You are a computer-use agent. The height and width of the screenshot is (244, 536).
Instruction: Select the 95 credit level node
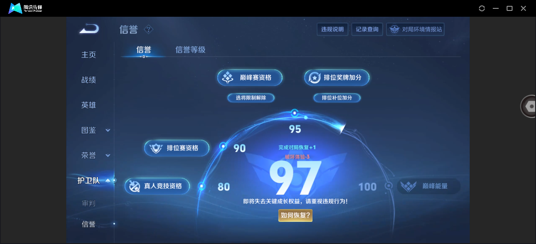tap(294, 113)
